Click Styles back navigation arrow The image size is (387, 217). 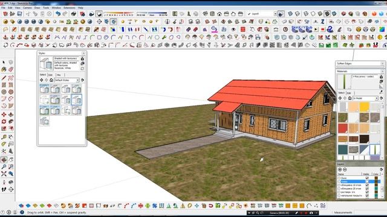coord(42,80)
